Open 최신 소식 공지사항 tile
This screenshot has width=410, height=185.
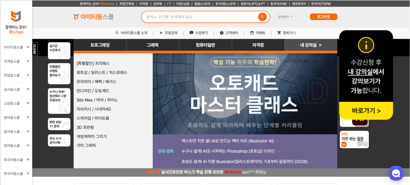(x=59, y=140)
